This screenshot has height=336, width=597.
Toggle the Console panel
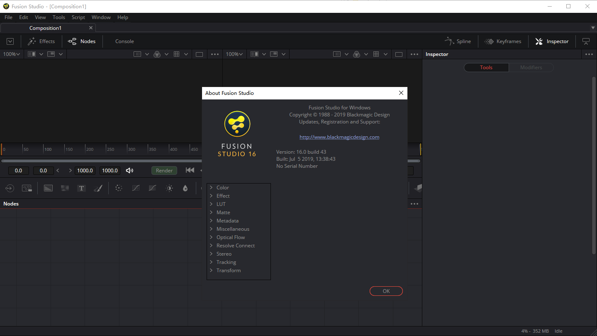coord(124,41)
